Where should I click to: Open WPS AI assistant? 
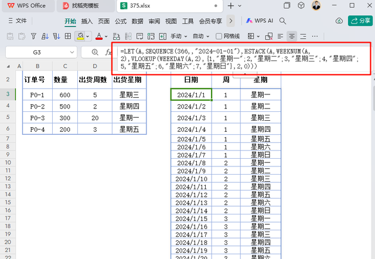(260, 21)
